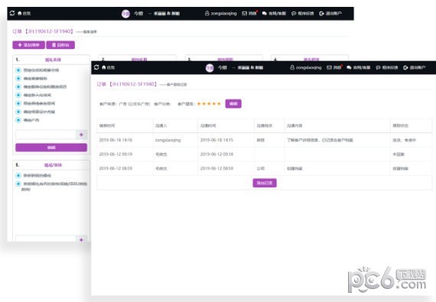This screenshot has width=436, height=302.
Task: Open the program feedback bubble in the front window
Action: pyautogui.click(x=387, y=67)
